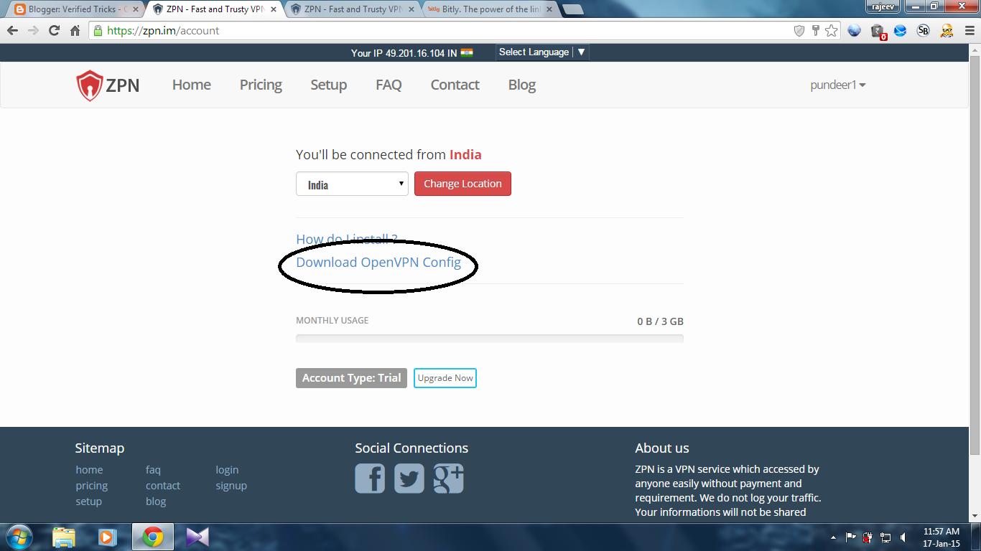This screenshot has height=551, width=981.
Task: Click the sitemap home link
Action: point(89,470)
